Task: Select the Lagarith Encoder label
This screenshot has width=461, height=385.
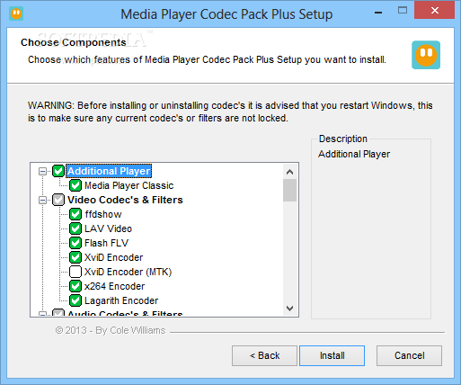Action: (x=121, y=300)
